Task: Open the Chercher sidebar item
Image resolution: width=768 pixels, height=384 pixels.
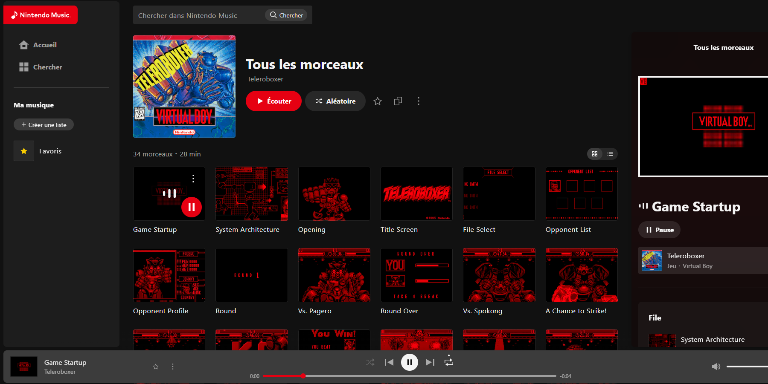Action: [x=41, y=67]
